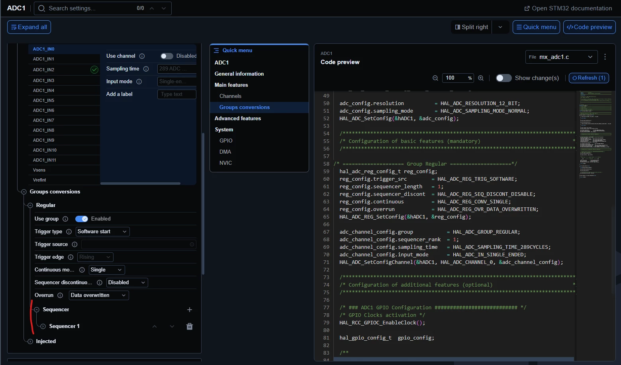This screenshot has width=621, height=365.
Task: Select Vrefint channel row
Action: pyautogui.click(x=64, y=180)
